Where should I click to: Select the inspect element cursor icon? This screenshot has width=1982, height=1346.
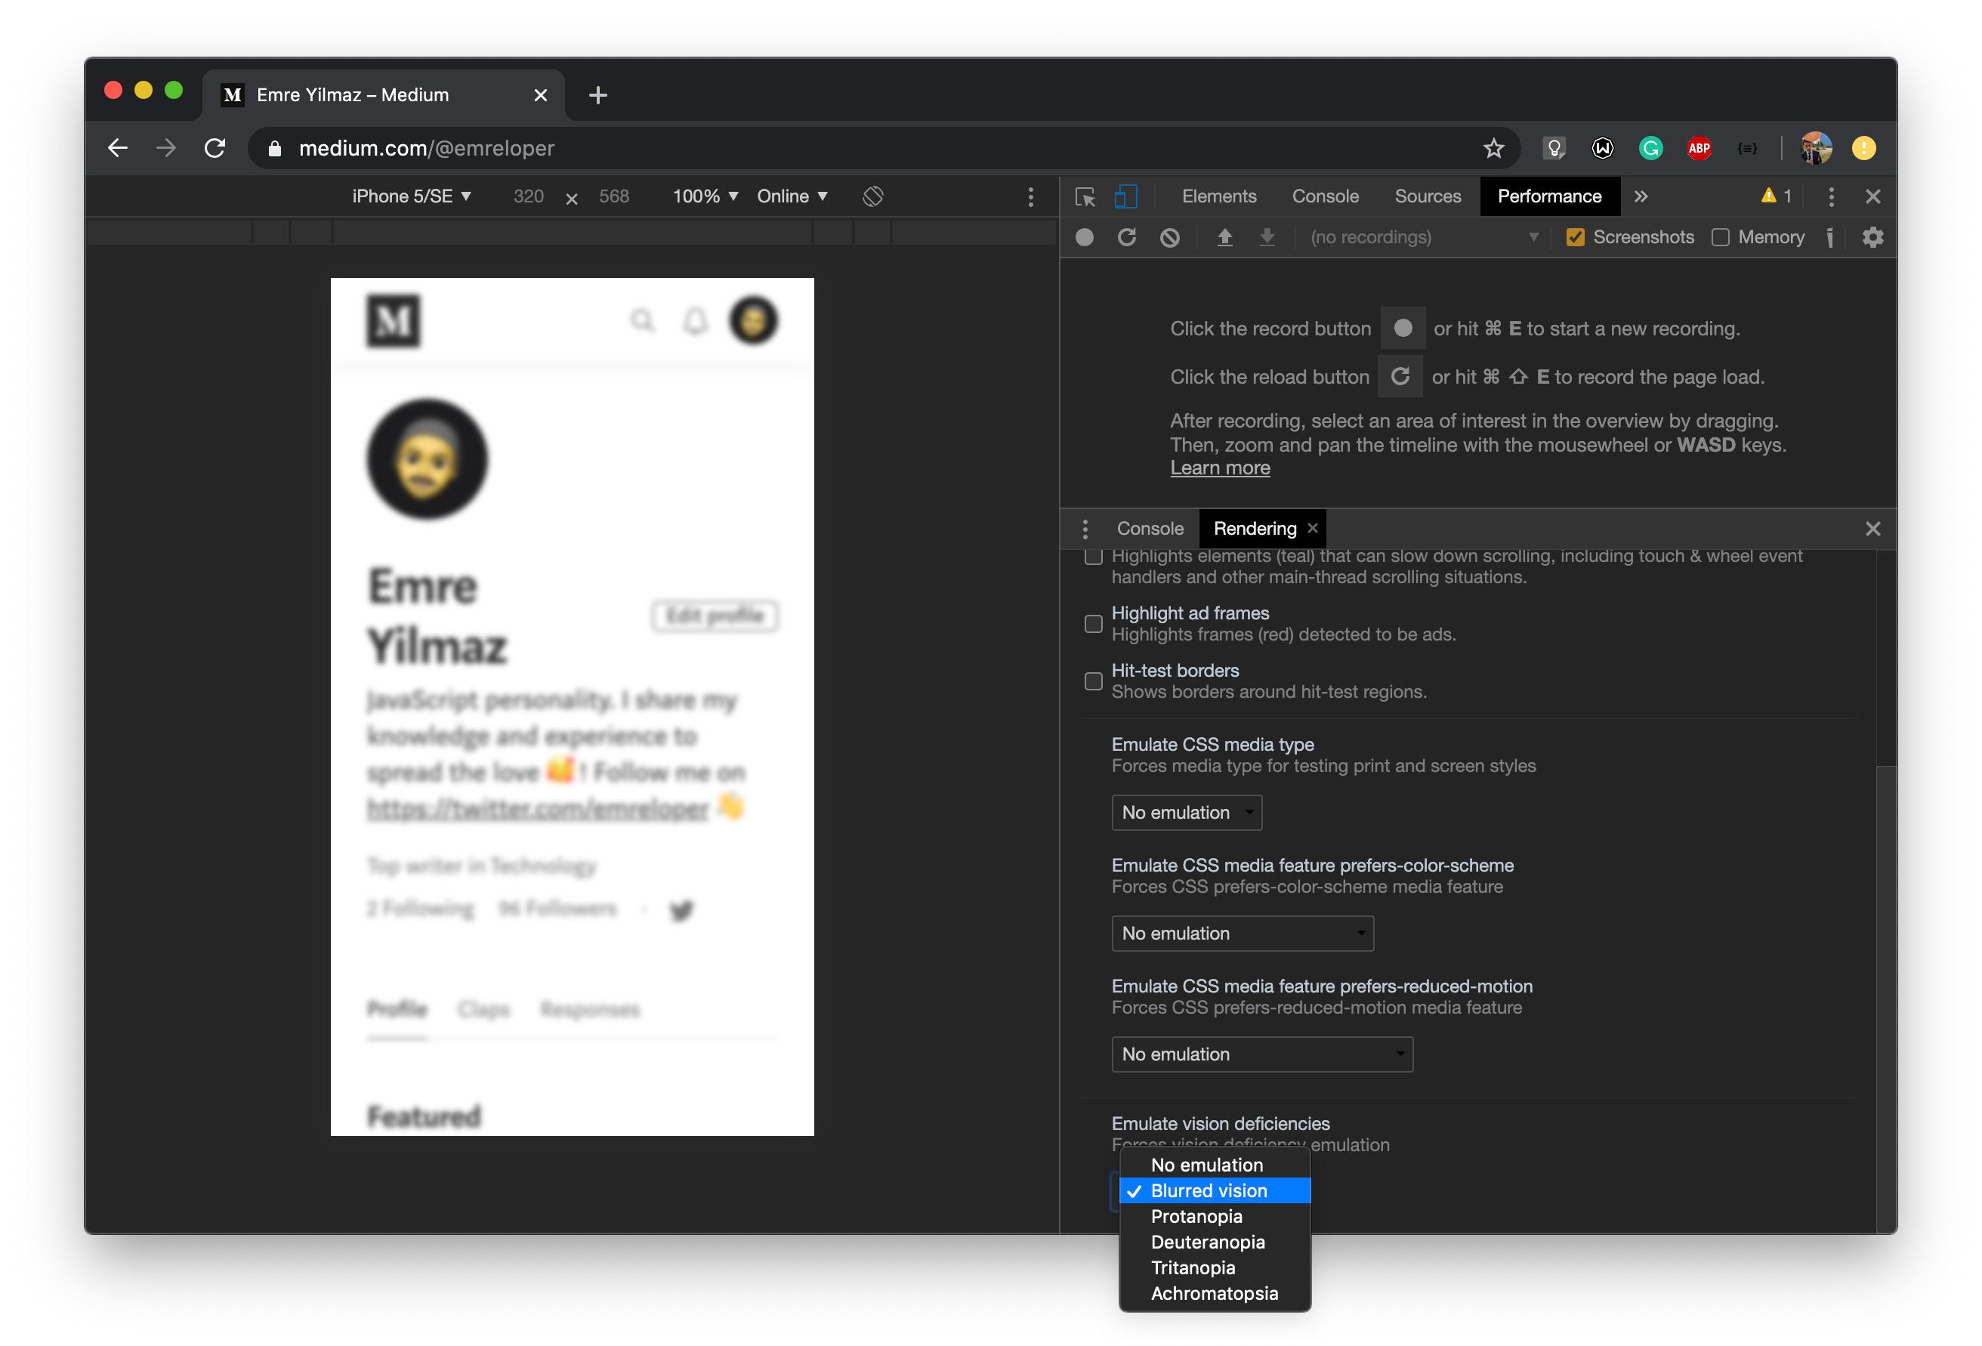(x=1085, y=196)
